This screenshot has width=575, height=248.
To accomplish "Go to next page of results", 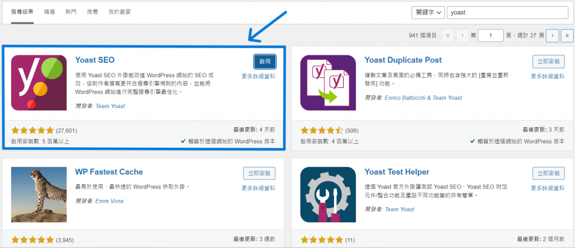I will click(553, 35).
